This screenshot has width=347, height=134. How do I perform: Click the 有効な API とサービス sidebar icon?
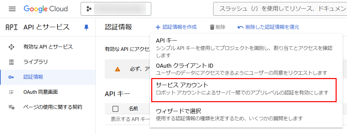pyautogui.click(x=11, y=47)
